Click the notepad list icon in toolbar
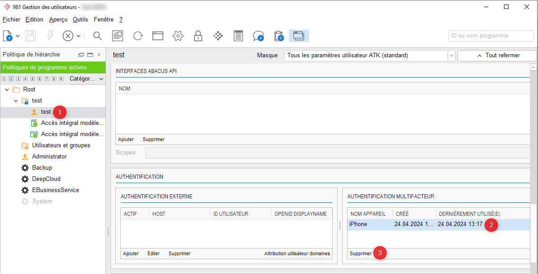This screenshot has width=538, height=274. click(x=238, y=36)
